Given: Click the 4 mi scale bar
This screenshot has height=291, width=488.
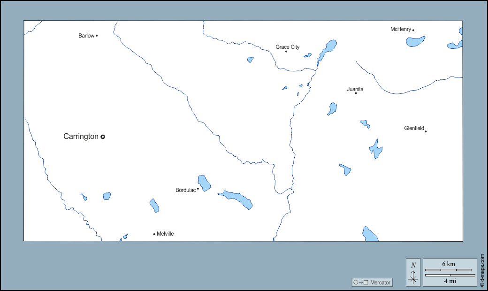Looking at the screenshot, I should (450, 275).
